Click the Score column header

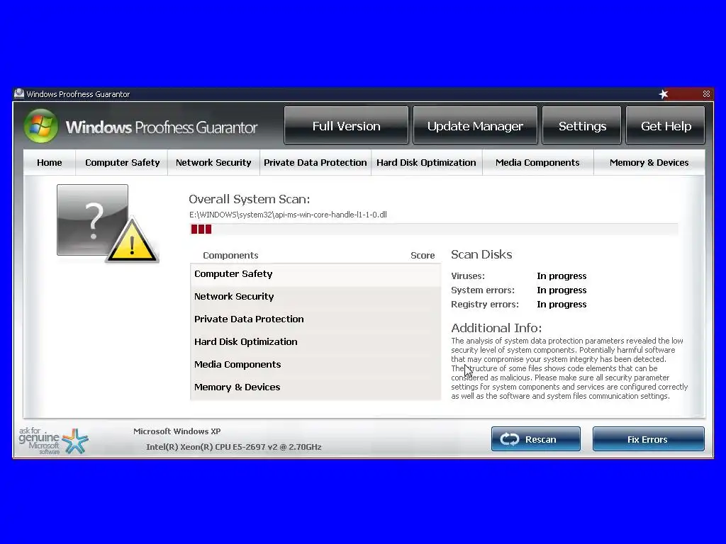pos(423,255)
